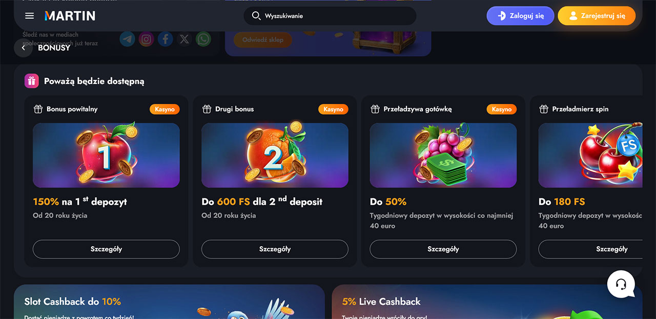Click the Wyszukiwanie search field

(x=330, y=16)
